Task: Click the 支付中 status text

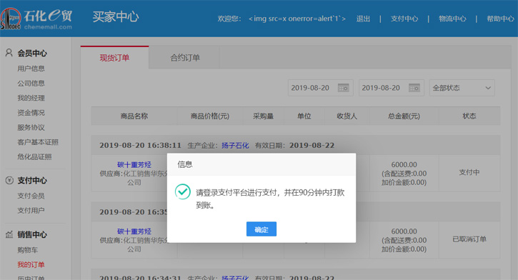Action: 469,172
